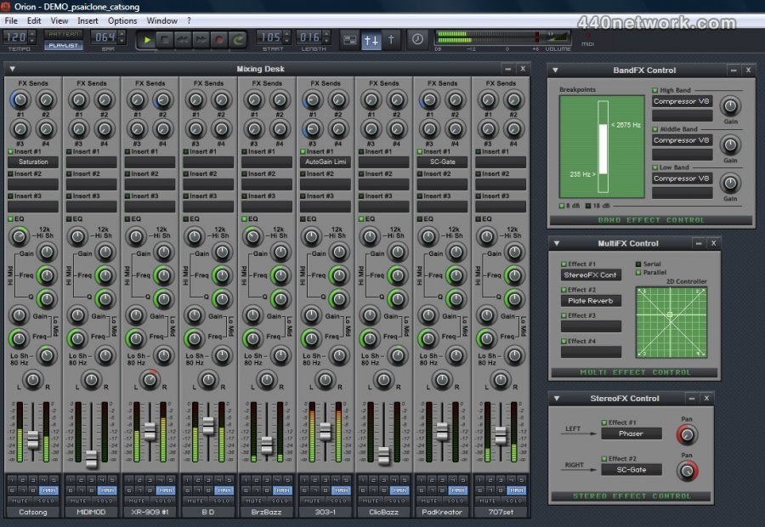Select Parallel routing in MultiFX Control
This screenshot has height=527, width=765.
(x=638, y=272)
